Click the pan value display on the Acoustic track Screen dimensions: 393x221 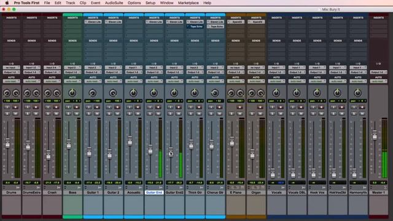click(x=134, y=101)
